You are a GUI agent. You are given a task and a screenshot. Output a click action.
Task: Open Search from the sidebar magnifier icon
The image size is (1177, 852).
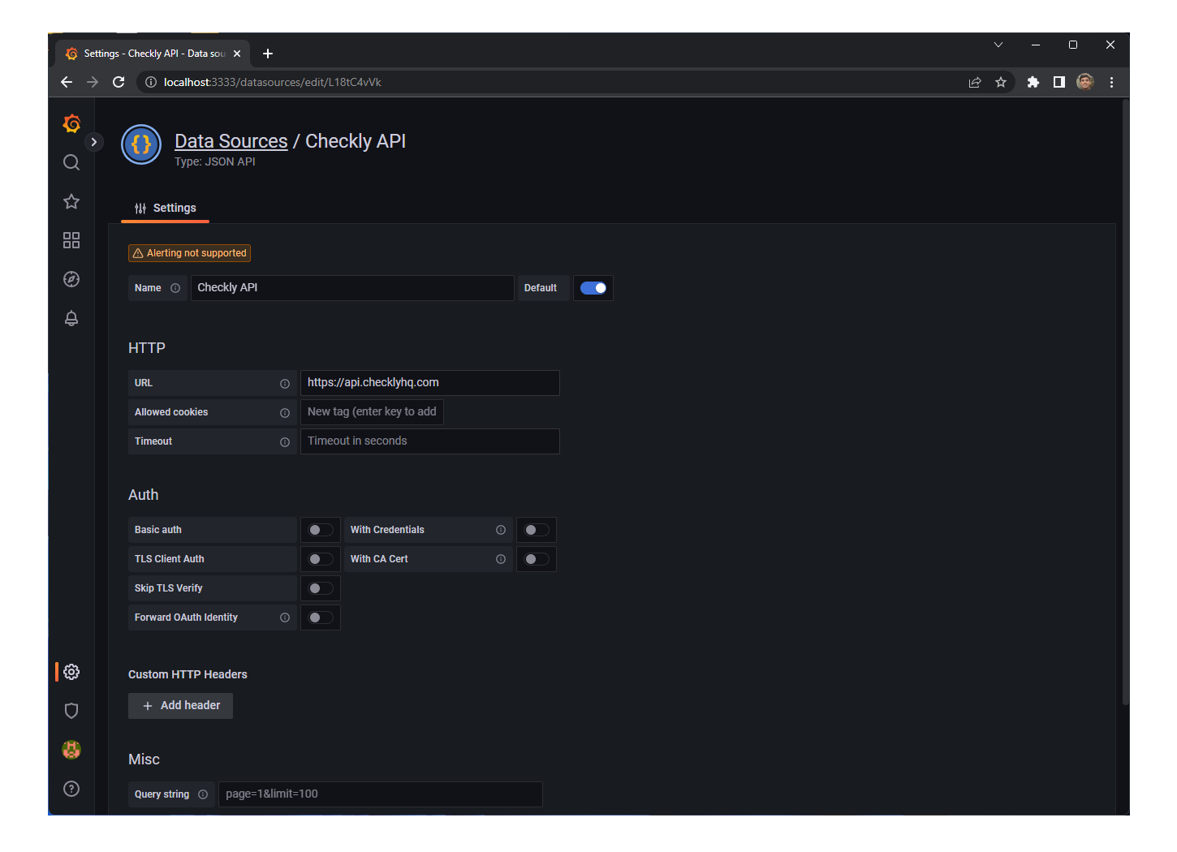[71, 162]
